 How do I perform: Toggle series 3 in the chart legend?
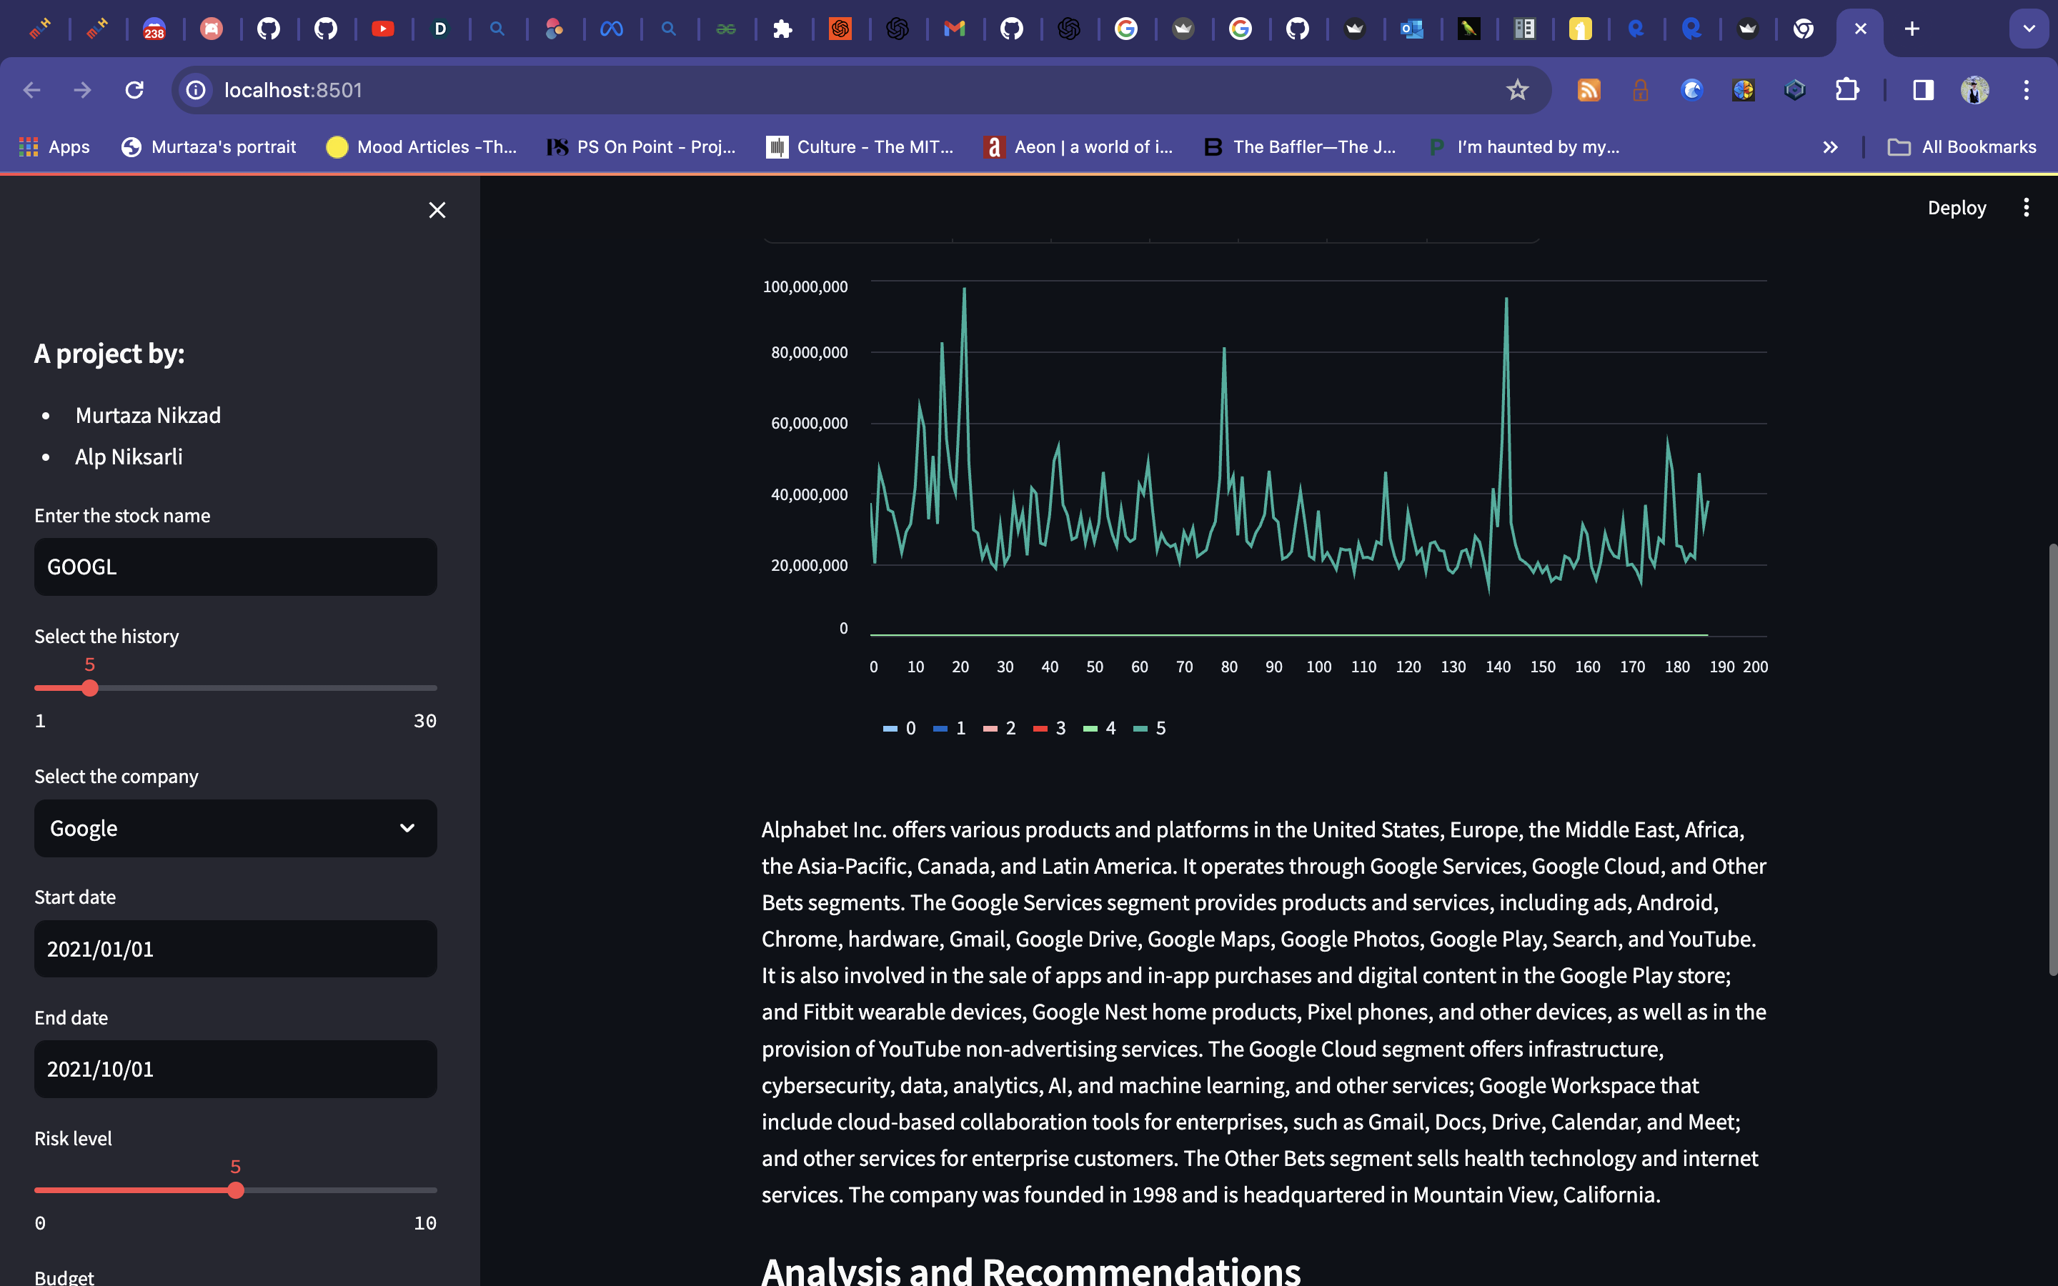[x=1050, y=728]
